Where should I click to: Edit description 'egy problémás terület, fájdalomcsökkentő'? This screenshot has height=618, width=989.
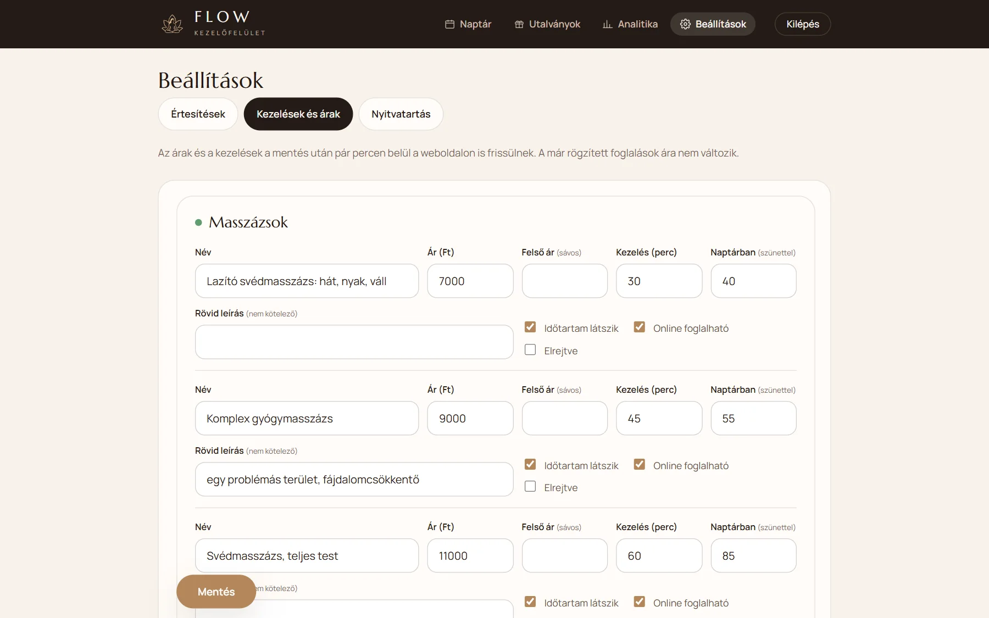tap(354, 480)
